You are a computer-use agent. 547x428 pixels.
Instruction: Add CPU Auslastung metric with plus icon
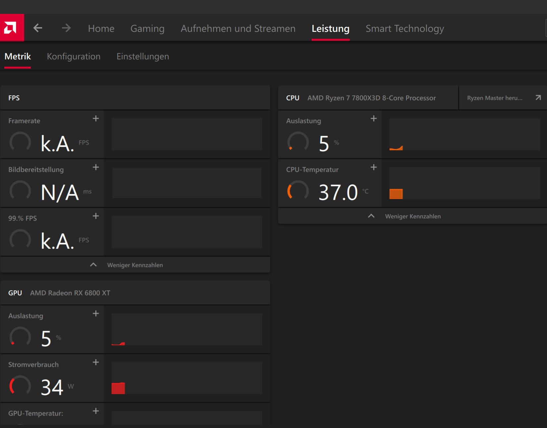point(374,118)
